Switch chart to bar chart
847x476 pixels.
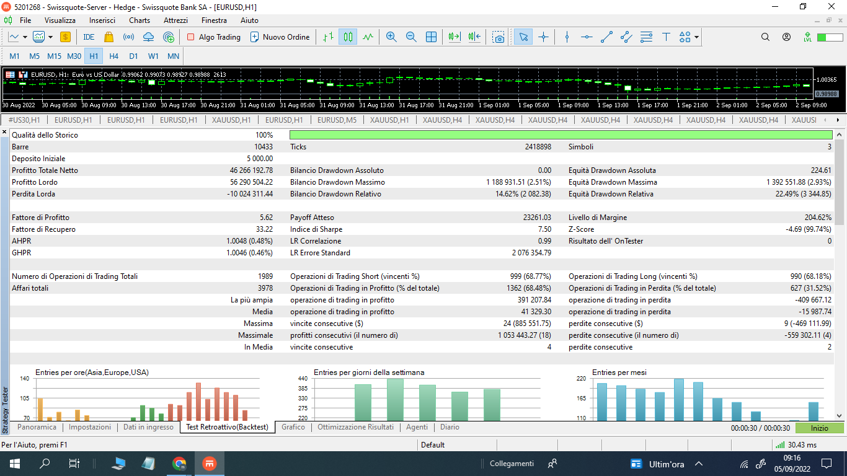329,37
